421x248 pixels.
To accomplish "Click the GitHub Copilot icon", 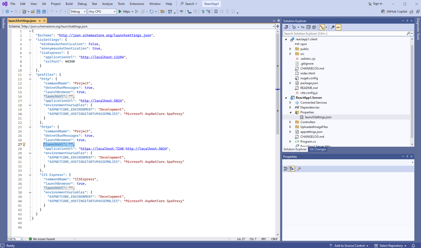I will coord(383,12).
